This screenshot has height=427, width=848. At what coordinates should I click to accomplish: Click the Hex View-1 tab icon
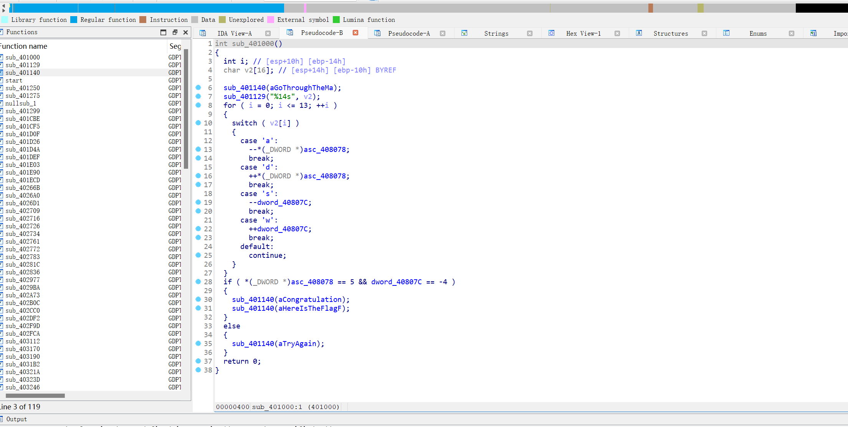[x=551, y=33]
